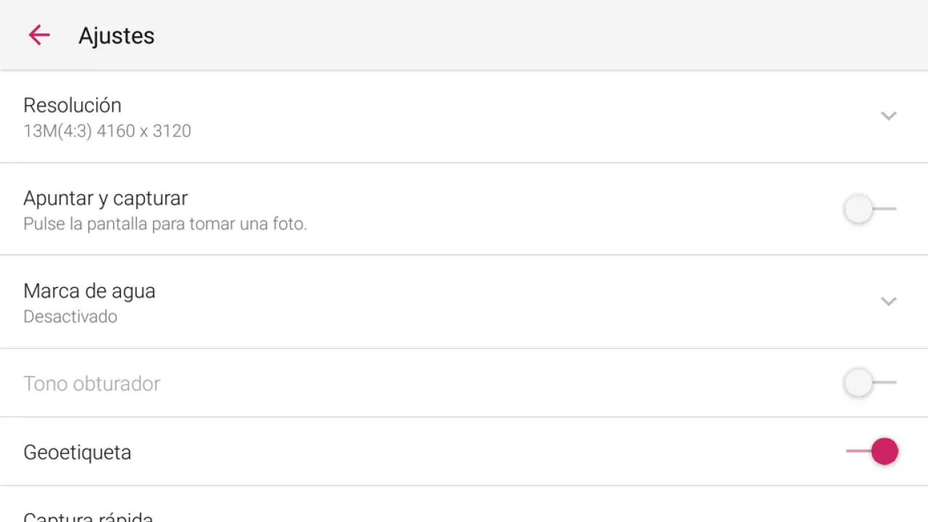Tap the partially visible Captura rápida item

[x=88, y=516]
